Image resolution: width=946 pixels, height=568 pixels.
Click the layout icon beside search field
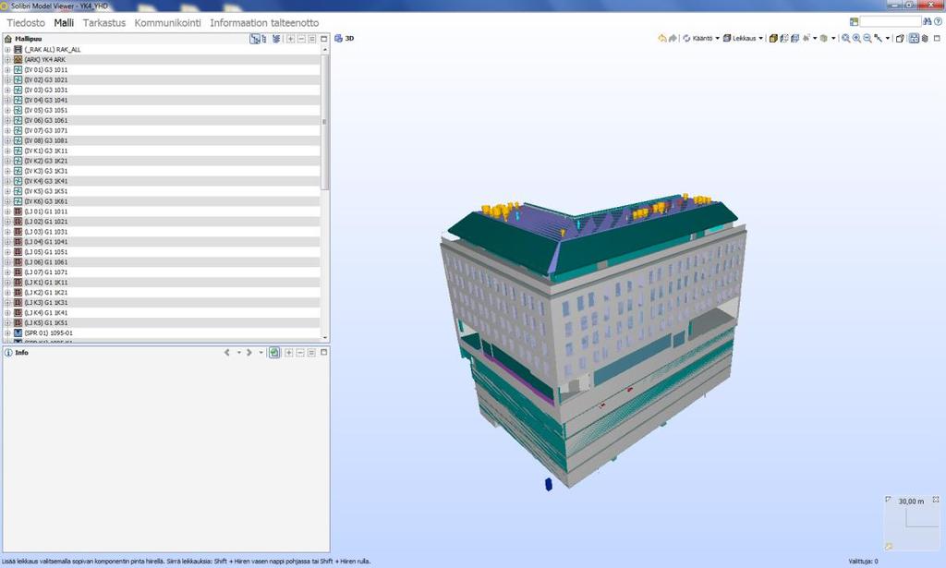pyautogui.click(x=854, y=22)
